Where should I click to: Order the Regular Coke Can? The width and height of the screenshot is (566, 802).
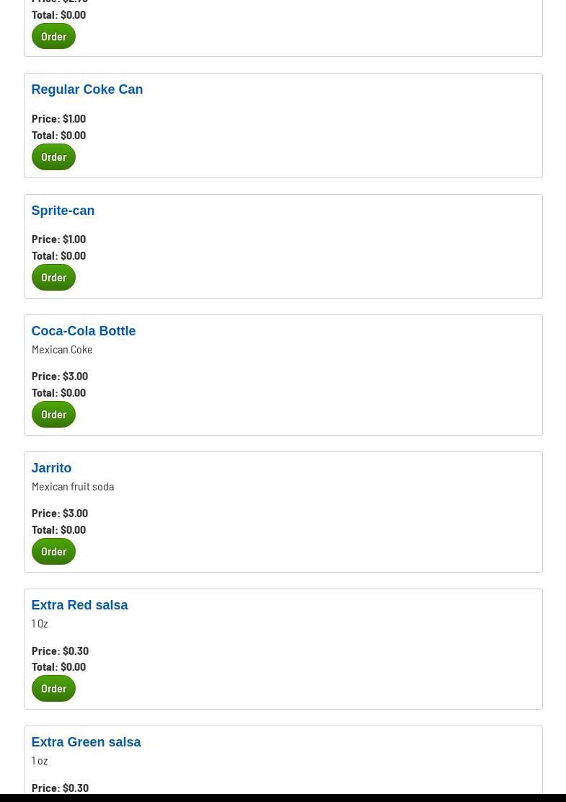pyautogui.click(x=53, y=157)
